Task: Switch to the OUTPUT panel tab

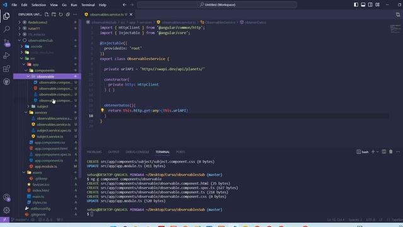Action: [x=113, y=152]
